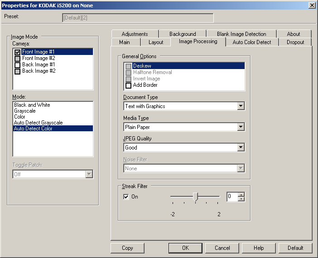
Task: Open the Media Type dropdown
Action: click(241, 127)
